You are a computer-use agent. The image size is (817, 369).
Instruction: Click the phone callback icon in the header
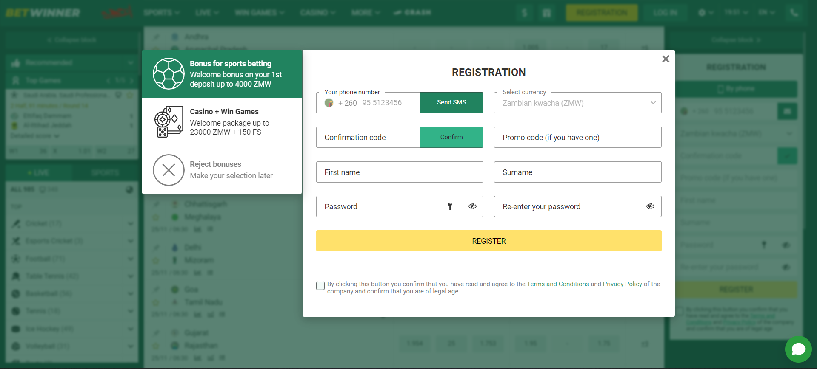coord(794,13)
